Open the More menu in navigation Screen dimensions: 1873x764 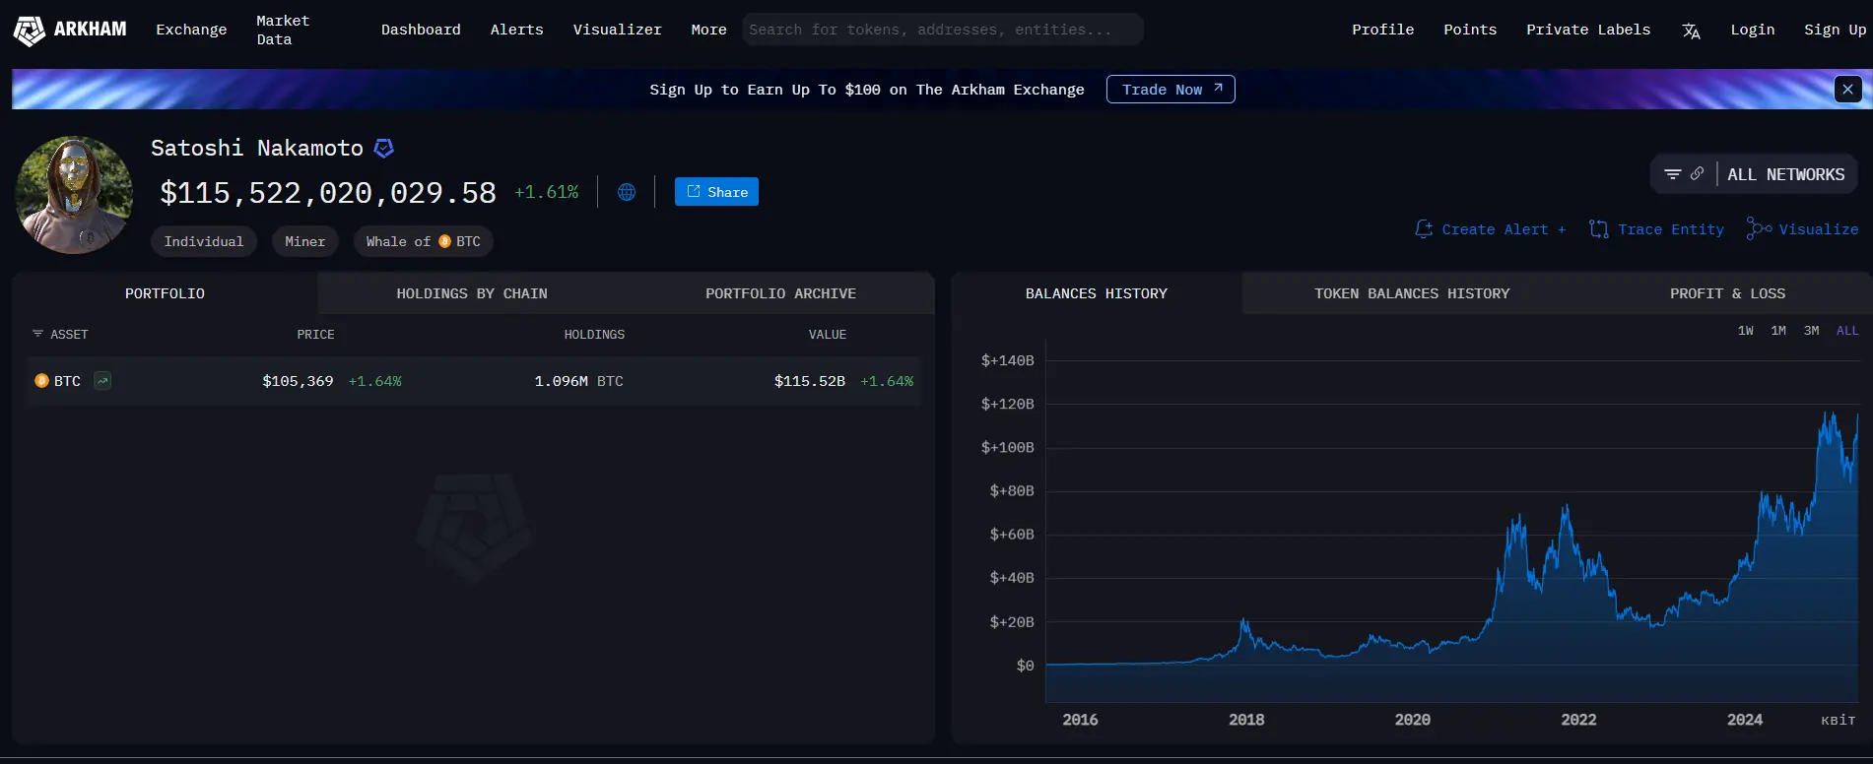coord(708,30)
